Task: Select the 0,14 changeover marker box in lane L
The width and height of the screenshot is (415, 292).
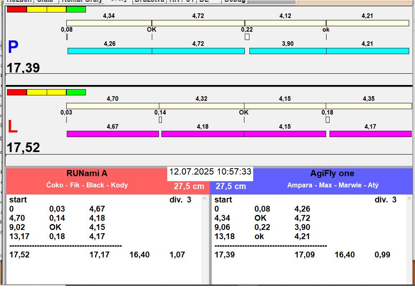Action: [x=160, y=120]
